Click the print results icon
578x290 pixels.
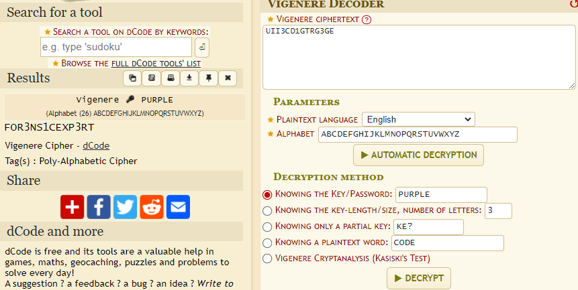click(171, 78)
